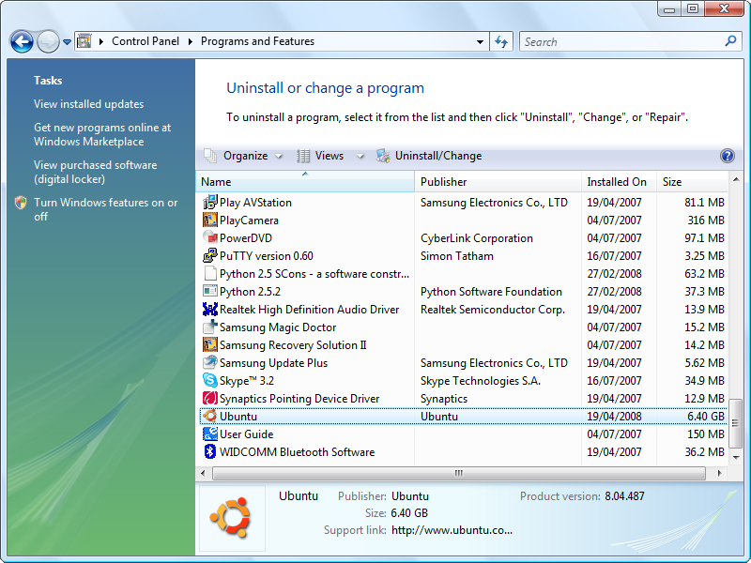Click the horizontal scrollbar thumb
Screen dimensions: 751x563
(x=458, y=473)
